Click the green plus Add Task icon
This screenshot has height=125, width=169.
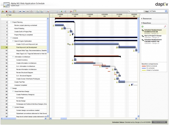point(3,12)
